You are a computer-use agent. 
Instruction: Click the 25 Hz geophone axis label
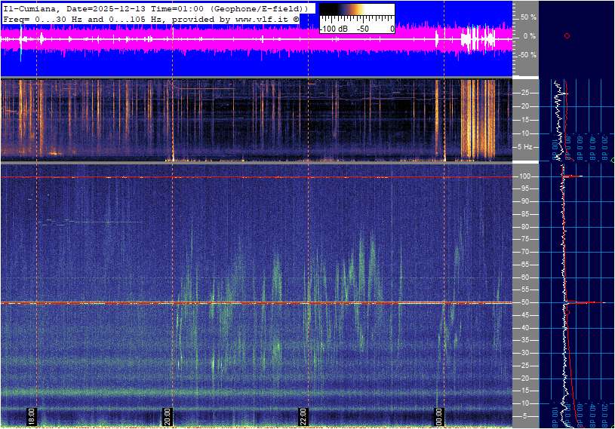[x=524, y=93]
